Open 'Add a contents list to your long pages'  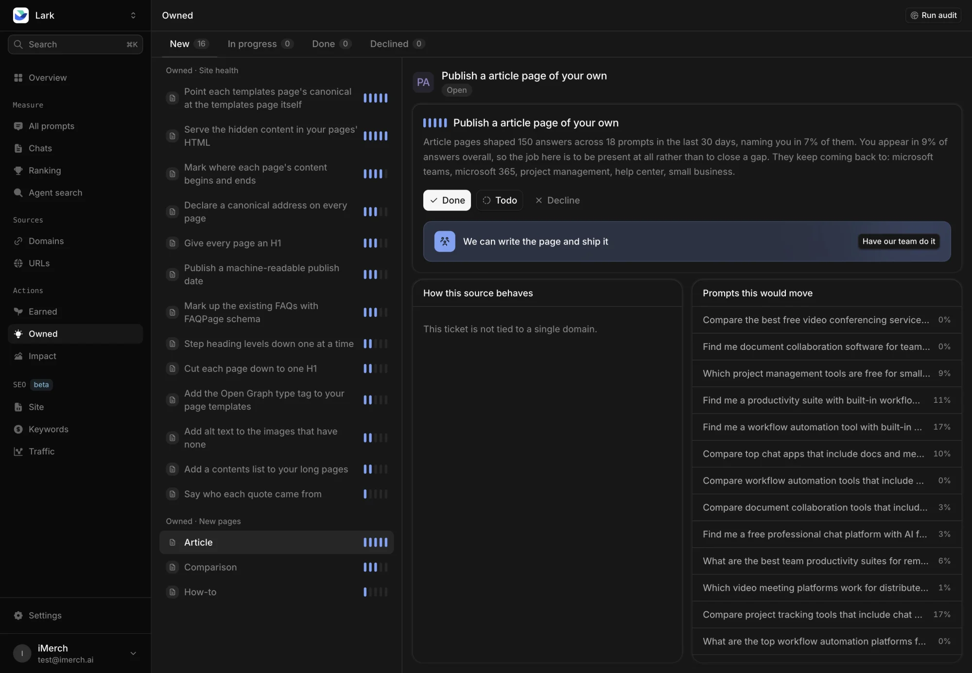coord(277,469)
